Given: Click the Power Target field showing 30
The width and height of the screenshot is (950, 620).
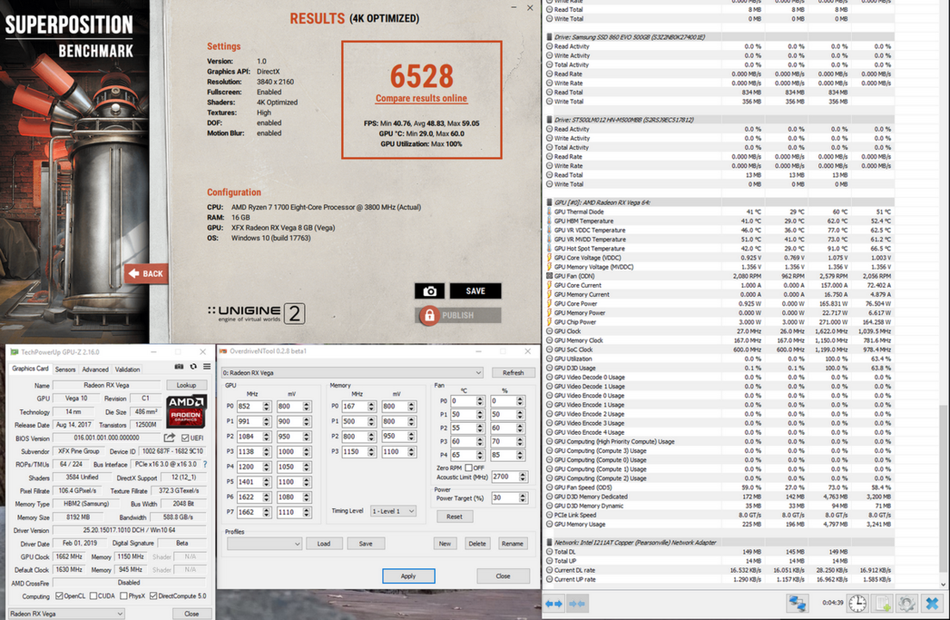Looking at the screenshot, I should tap(505, 498).
